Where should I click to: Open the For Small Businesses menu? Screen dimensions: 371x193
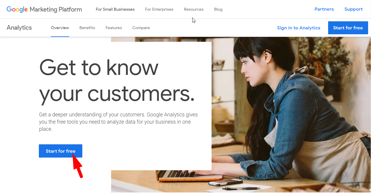[x=115, y=9]
